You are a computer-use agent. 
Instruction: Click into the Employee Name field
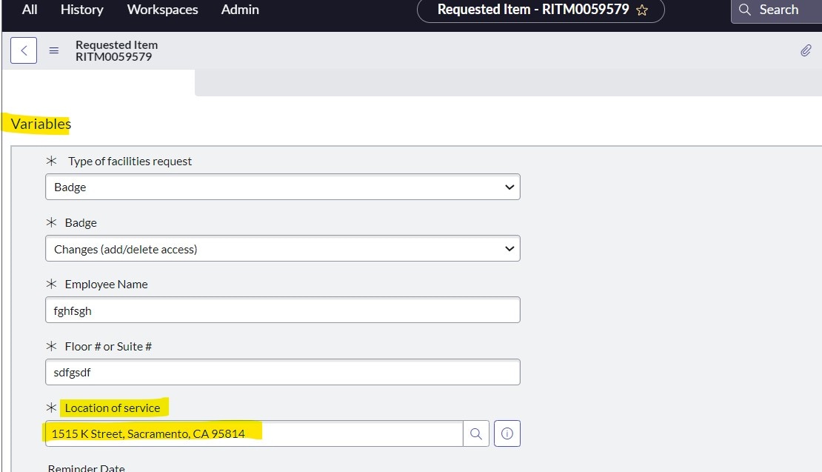[282, 310]
